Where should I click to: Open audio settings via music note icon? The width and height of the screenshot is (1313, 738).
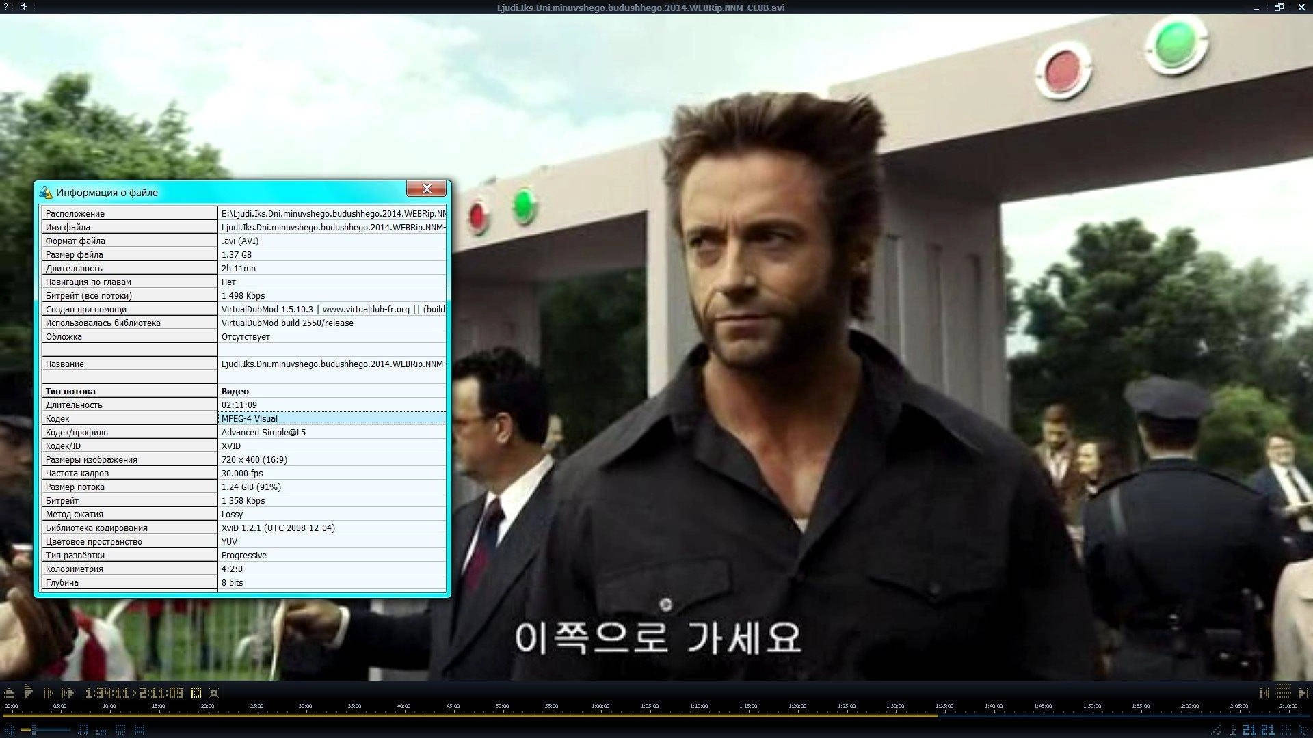83,730
